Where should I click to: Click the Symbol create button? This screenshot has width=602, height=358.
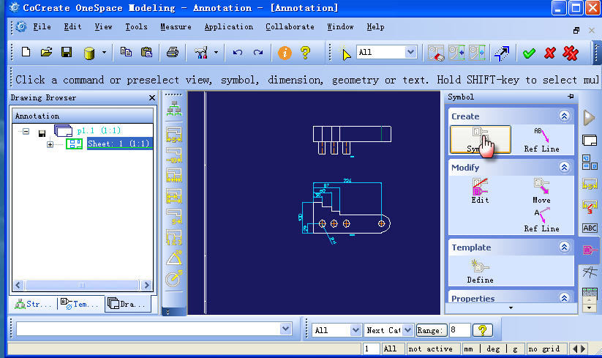click(x=481, y=140)
